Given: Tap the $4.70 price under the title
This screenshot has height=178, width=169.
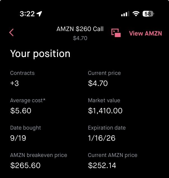Looking at the screenshot, I should tap(80, 38).
